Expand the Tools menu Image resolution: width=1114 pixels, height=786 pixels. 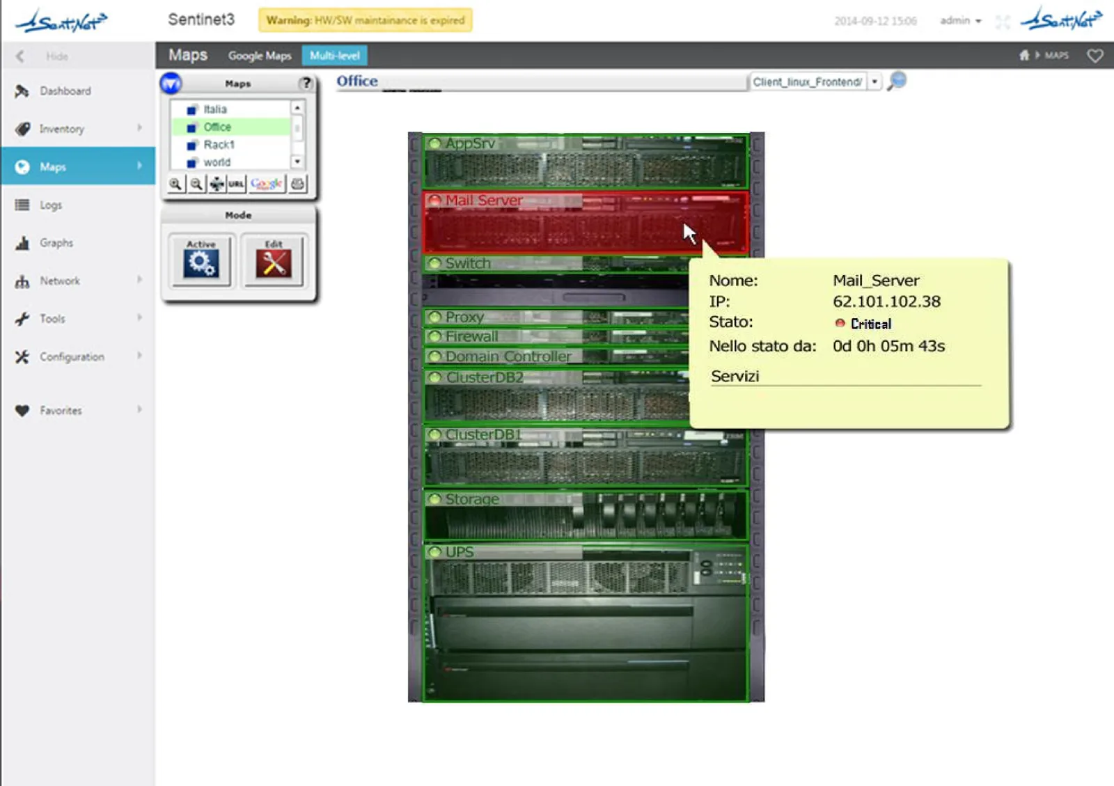(78, 319)
